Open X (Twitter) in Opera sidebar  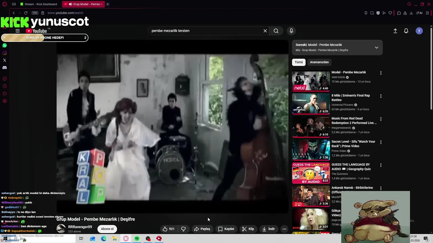coord(4,60)
